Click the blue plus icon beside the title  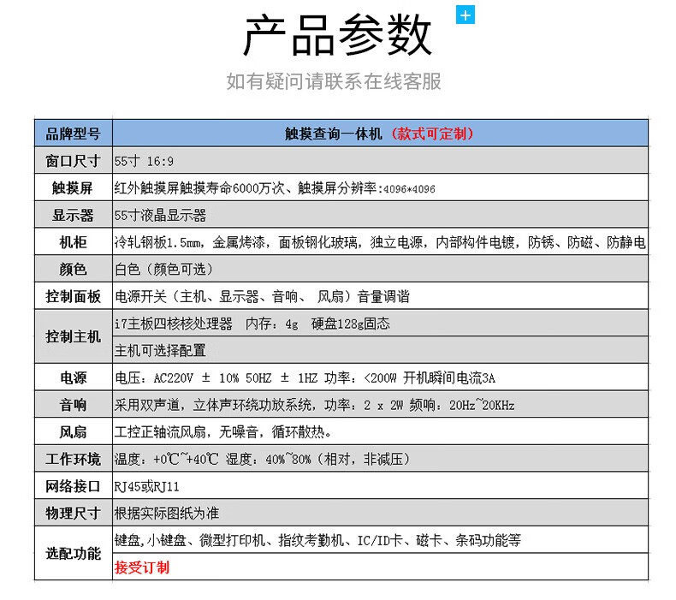[x=465, y=15]
